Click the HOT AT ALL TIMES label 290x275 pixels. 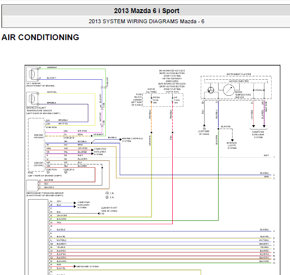152,90
